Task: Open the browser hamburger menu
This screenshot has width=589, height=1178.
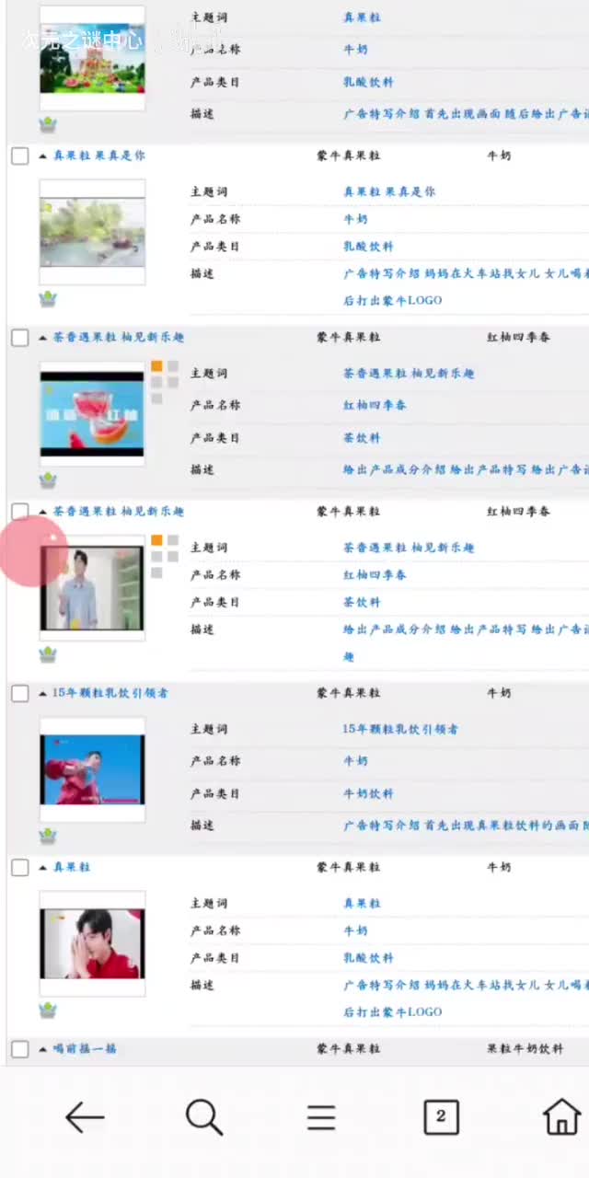Action: coord(321,1117)
